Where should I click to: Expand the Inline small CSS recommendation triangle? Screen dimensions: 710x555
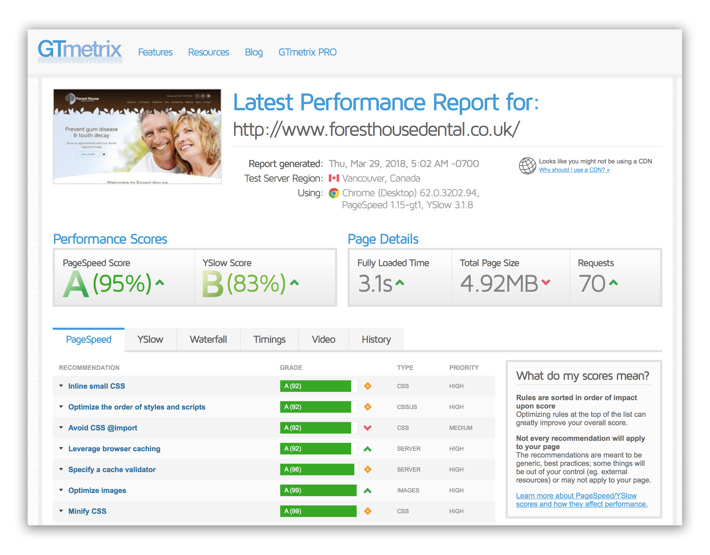tap(61, 386)
